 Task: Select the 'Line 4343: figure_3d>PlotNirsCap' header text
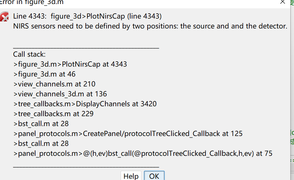87,16
